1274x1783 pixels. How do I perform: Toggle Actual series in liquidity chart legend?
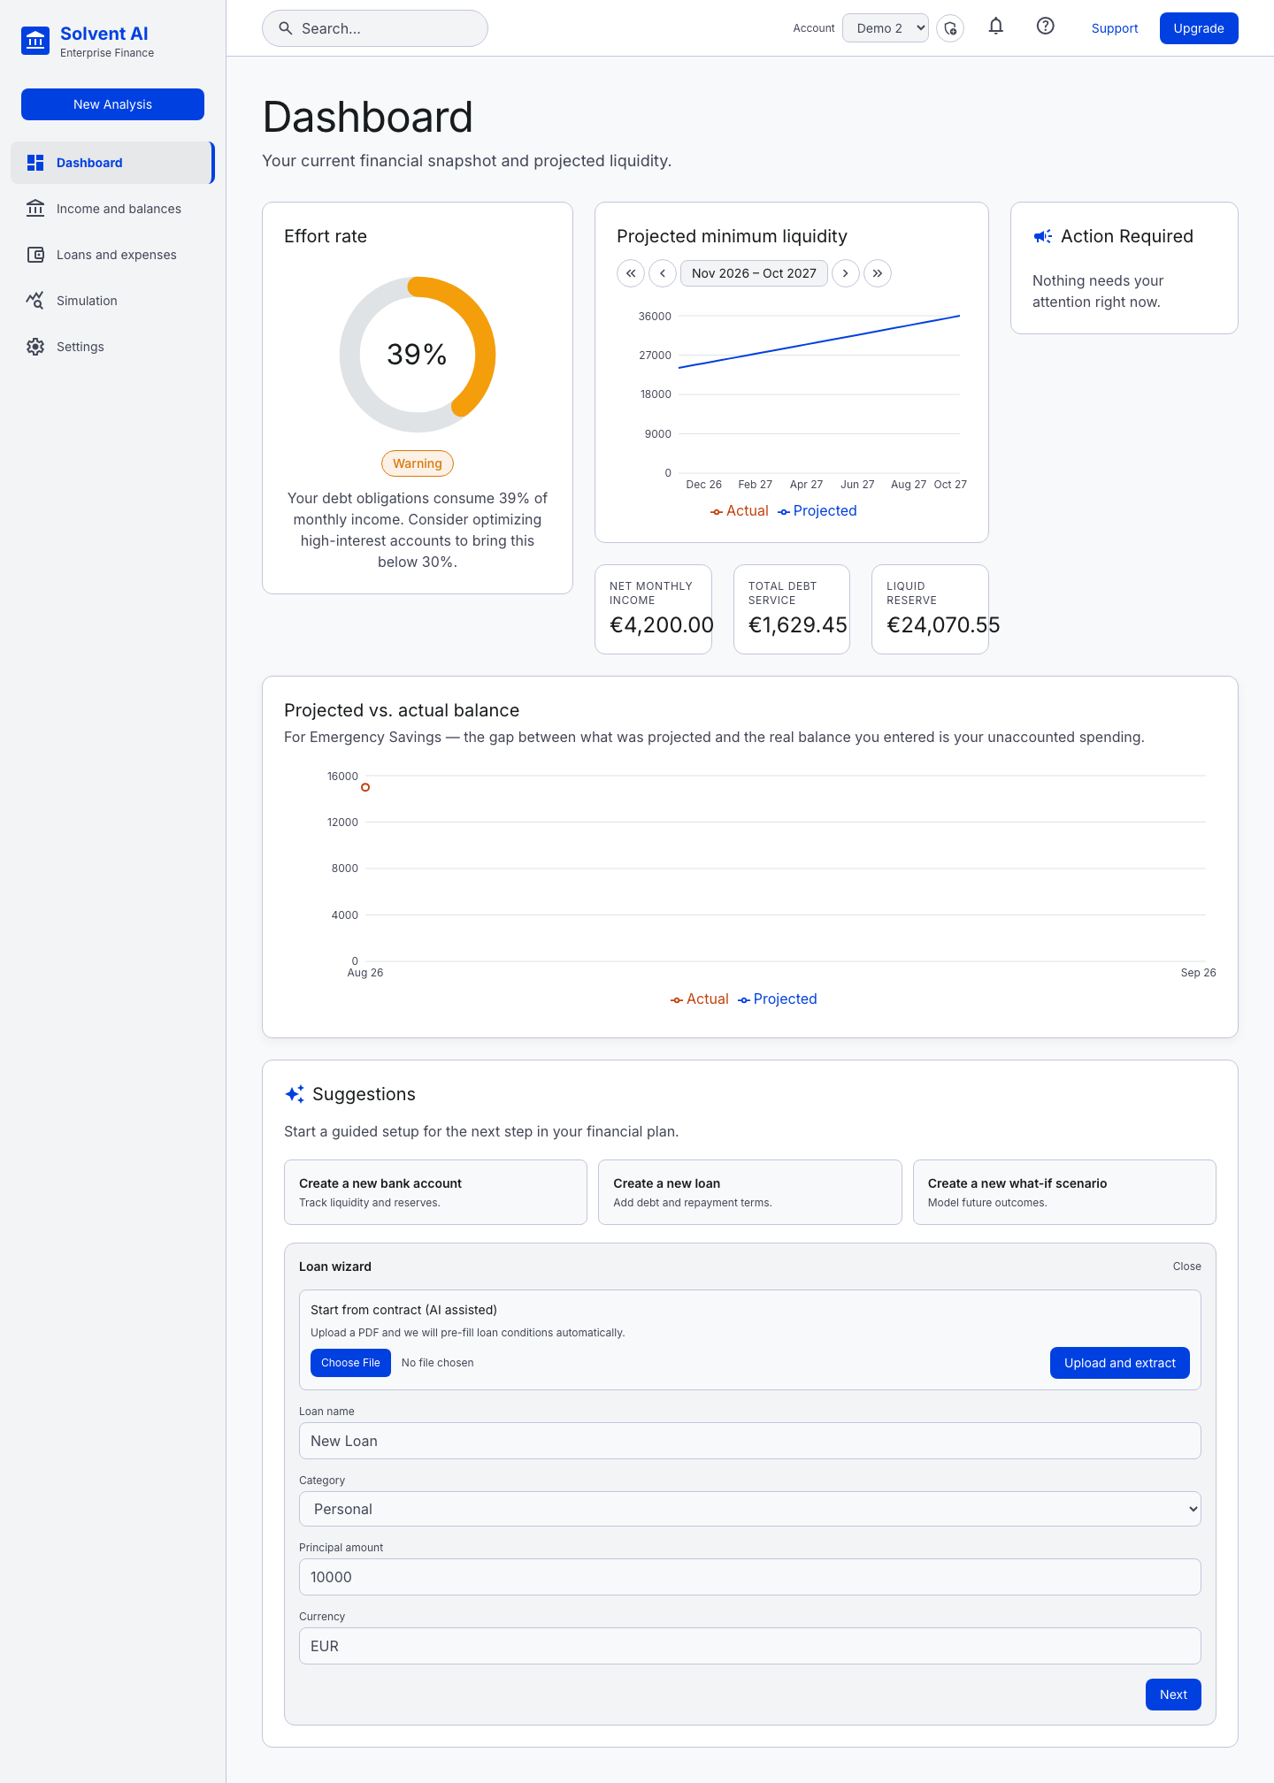740,511
